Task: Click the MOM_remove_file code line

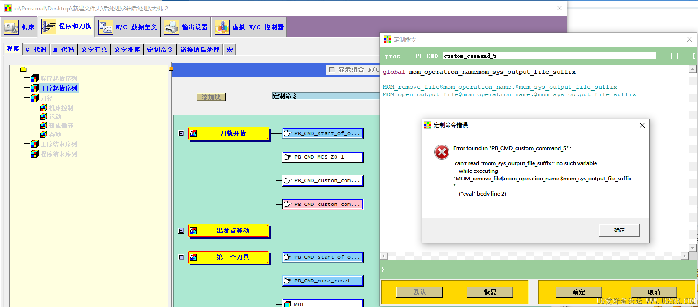Action: 500,87
